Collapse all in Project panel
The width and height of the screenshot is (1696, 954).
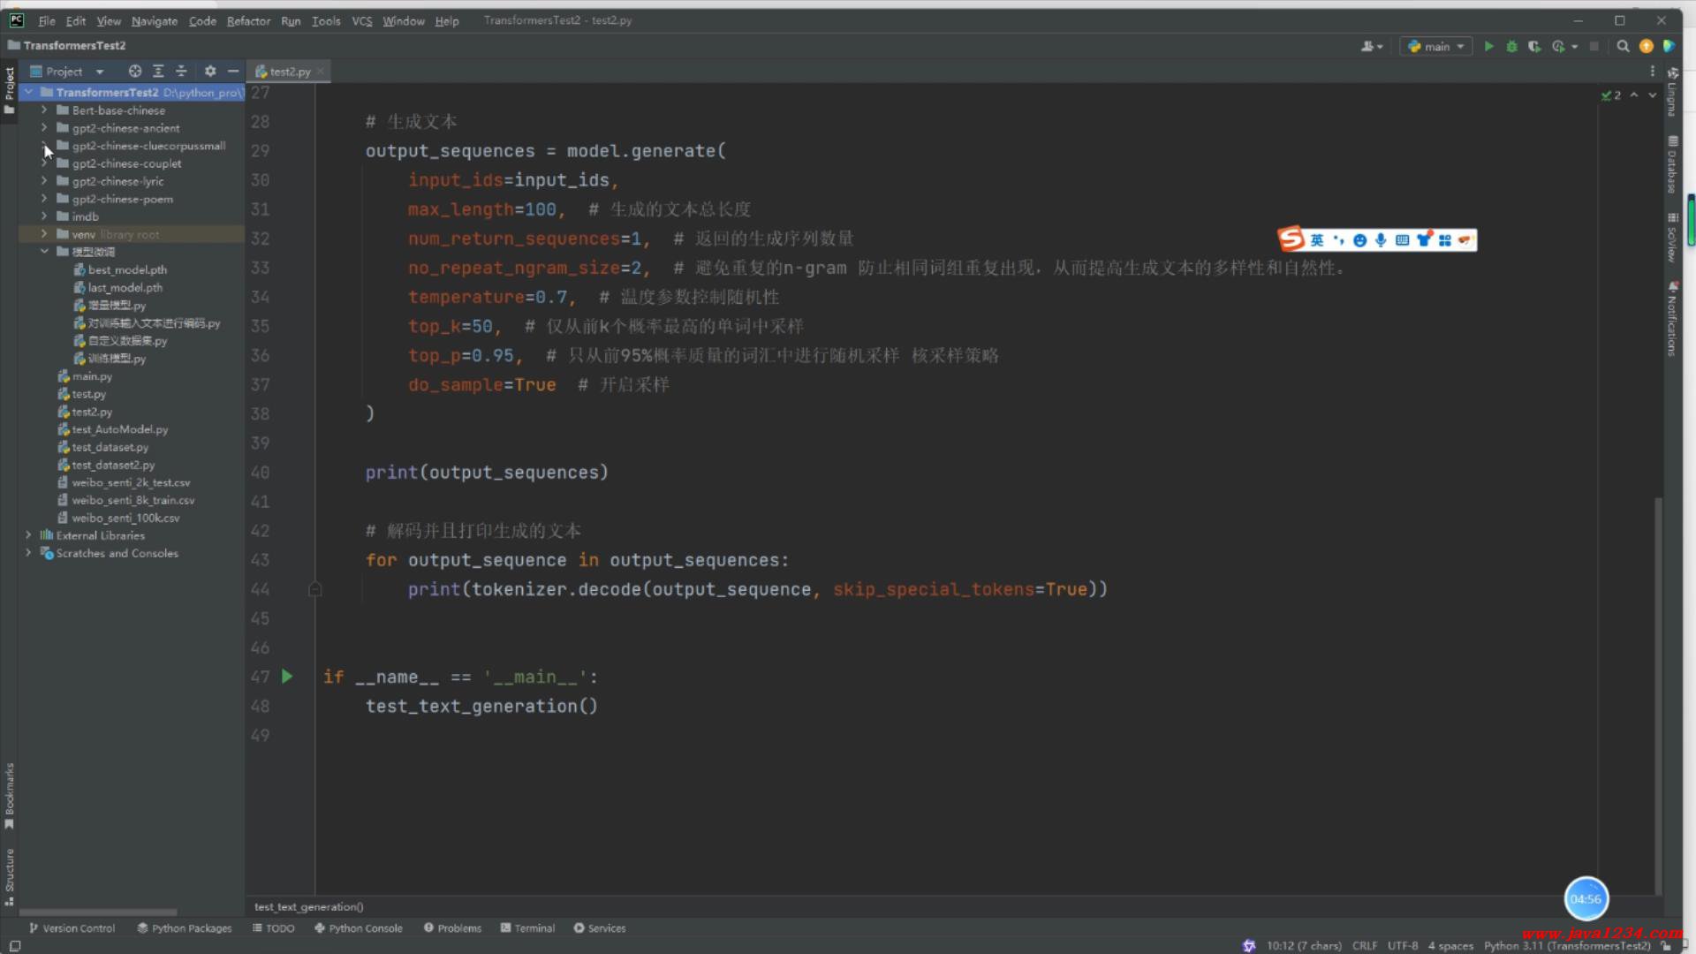(x=181, y=71)
